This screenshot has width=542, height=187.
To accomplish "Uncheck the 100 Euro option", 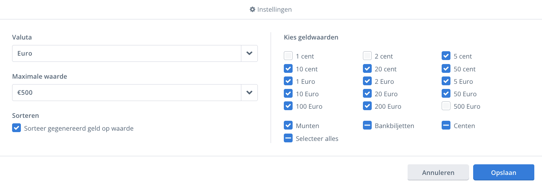I will tap(288, 106).
